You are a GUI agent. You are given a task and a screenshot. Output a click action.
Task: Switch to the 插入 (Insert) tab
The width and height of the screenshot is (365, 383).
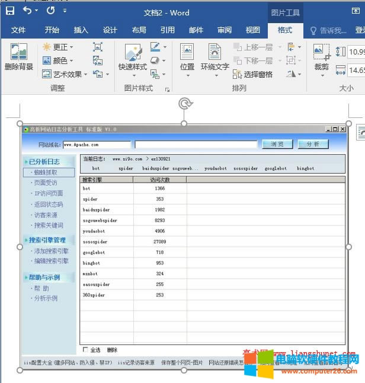tap(81, 30)
